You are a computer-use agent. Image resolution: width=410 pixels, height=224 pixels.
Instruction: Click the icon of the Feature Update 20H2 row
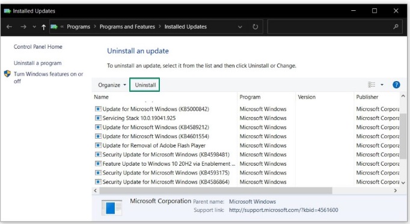pos(98,164)
